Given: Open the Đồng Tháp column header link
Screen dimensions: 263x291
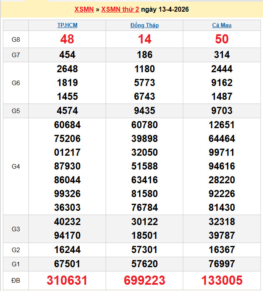Looking at the screenshot, I should (144, 25).
